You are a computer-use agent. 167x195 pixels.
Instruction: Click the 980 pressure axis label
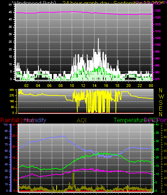point(157,72)
